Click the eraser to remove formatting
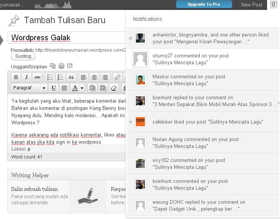 point(113,88)
